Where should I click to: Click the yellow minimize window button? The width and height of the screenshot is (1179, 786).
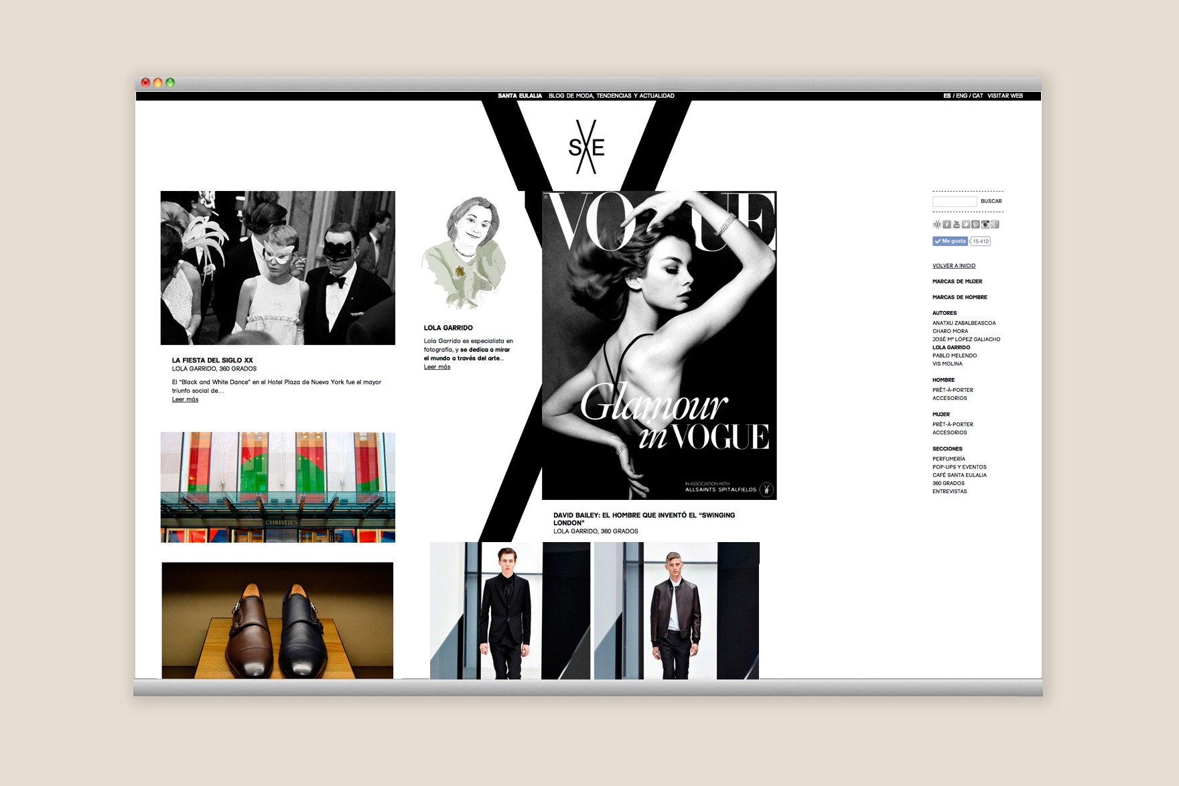(x=158, y=82)
